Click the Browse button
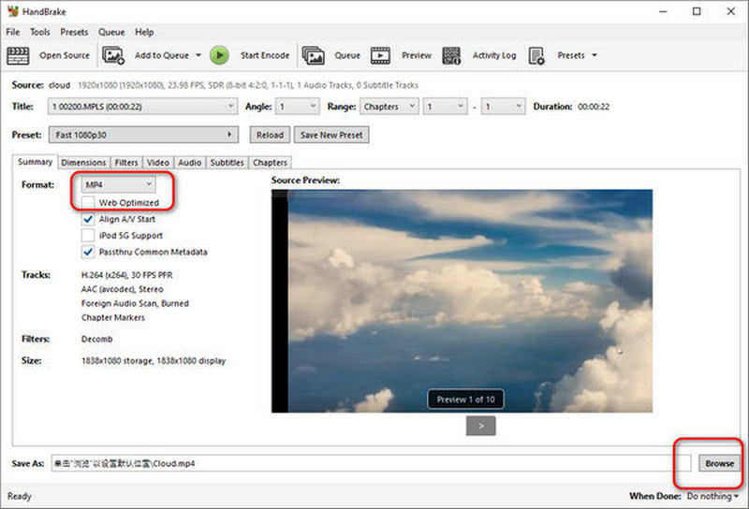This screenshot has width=749, height=509. (719, 463)
